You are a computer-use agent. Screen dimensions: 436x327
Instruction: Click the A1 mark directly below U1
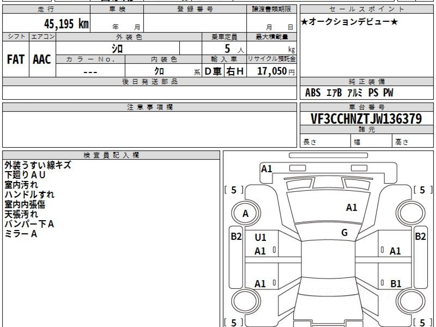click(260, 251)
